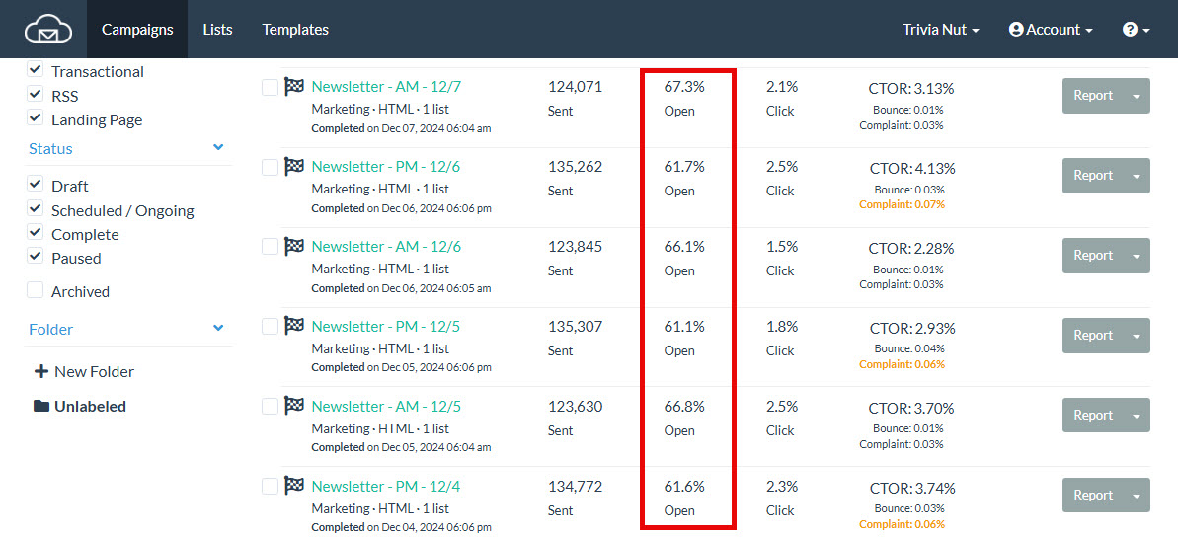Click the checkered flag icon for Newsletter - AM - 12/7
The height and width of the screenshot is (540, 1178).
293,86
